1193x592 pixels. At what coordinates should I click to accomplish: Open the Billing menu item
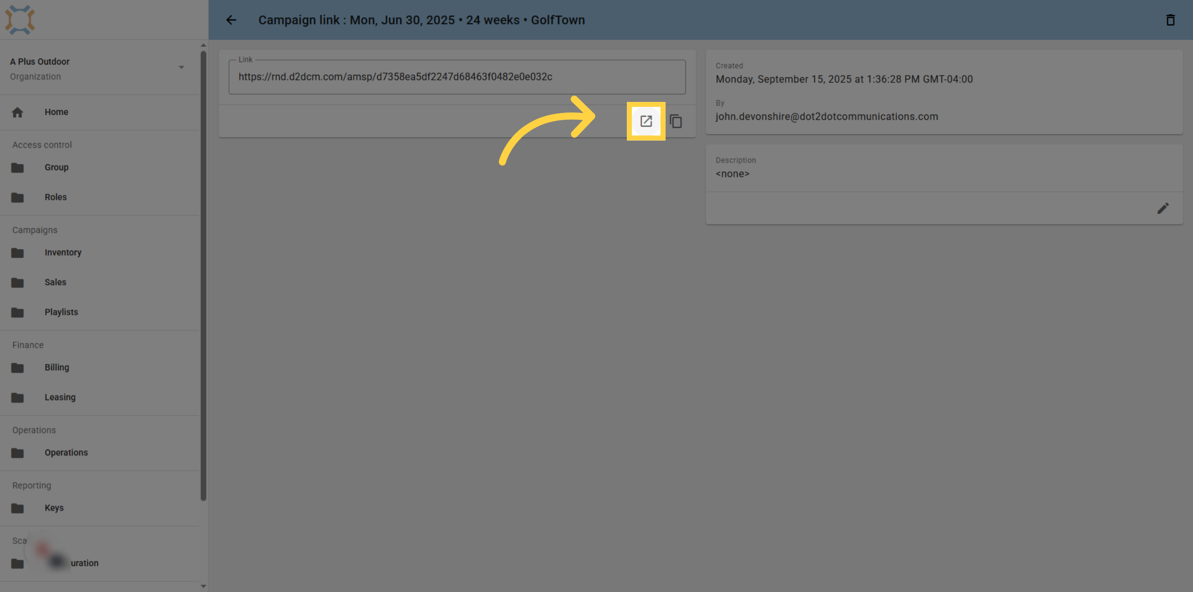pos(99,368)
